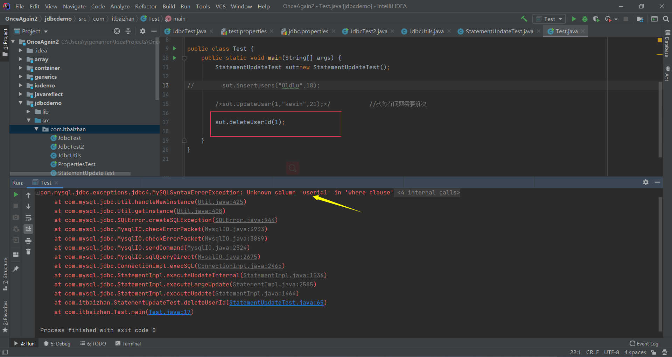Toggle scroll to end in console
The height and width of the screenshot is (357, 672).
click(x=28, y=229)
